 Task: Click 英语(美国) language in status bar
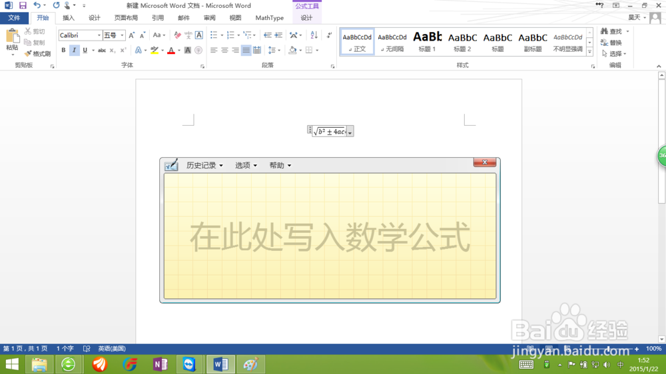pos(112,349)
